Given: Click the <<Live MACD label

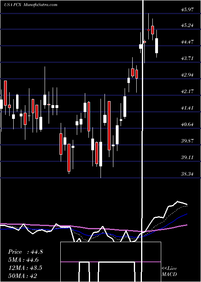Looking at the screenshot, I should tap(169, 272).
